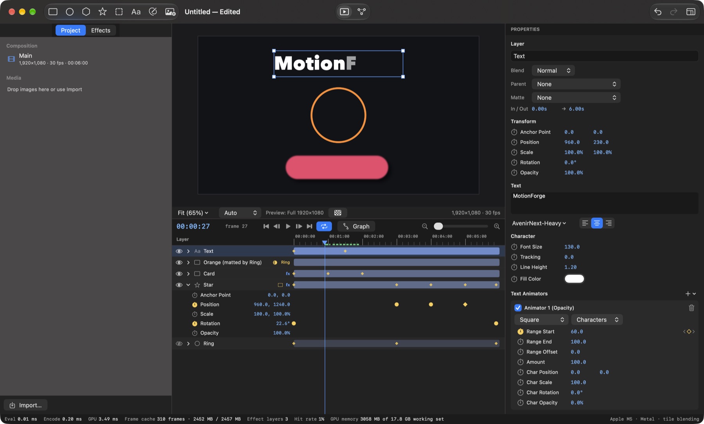Play the composition

click(288, 226)
